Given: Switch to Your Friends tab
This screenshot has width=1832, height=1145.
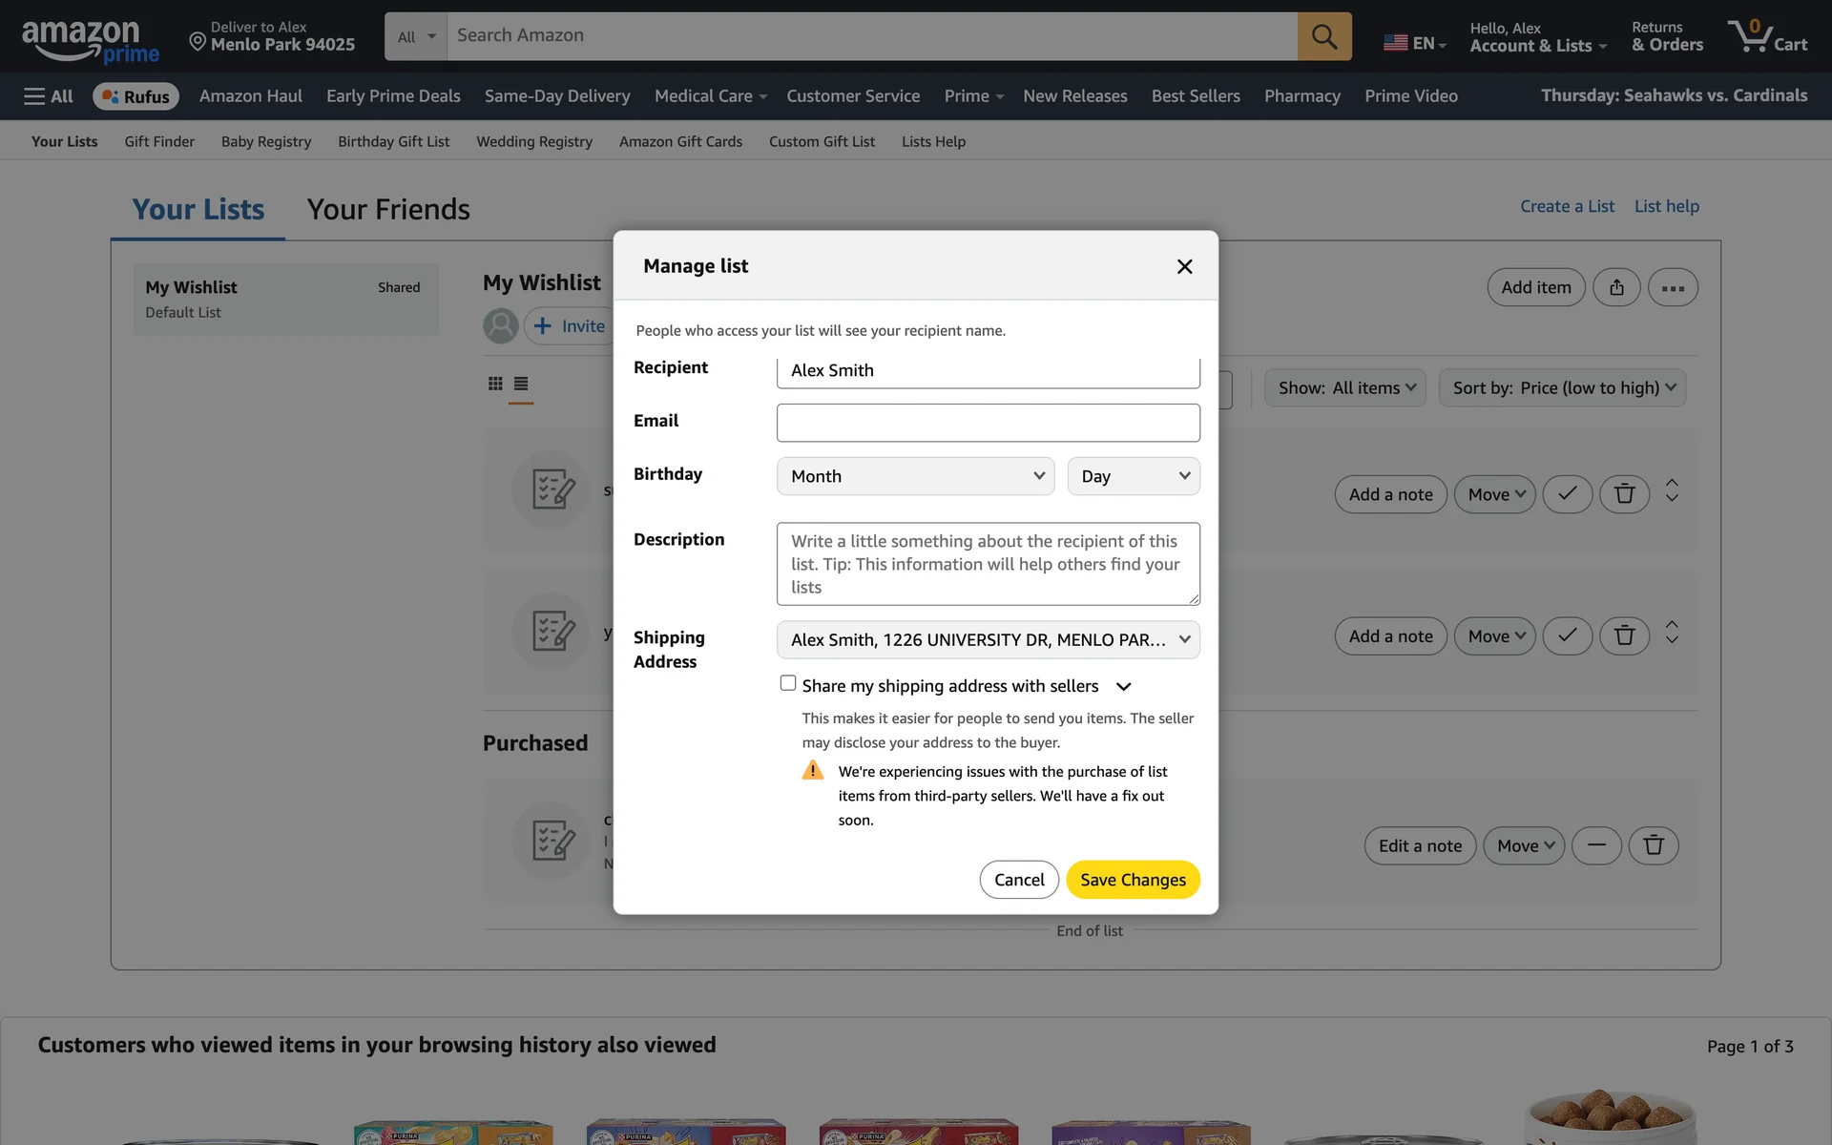Looking at the screenshot, I should (388, 209).
